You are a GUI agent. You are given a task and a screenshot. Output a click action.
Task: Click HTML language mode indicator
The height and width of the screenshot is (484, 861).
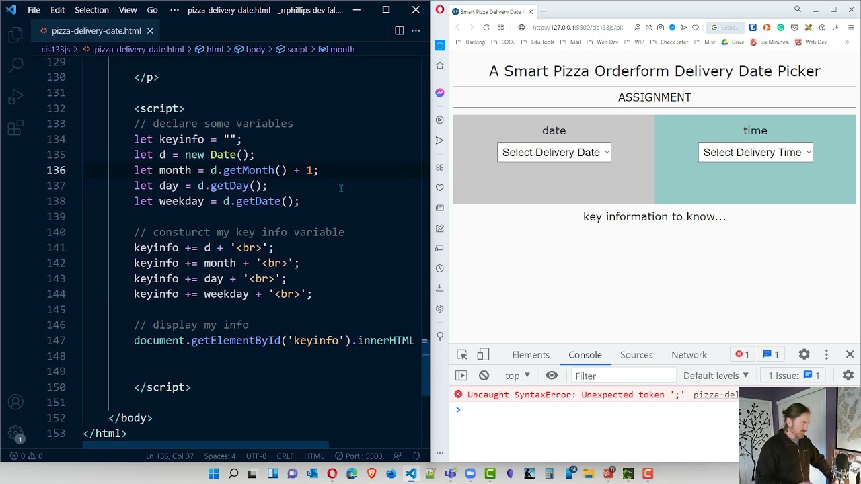314,456
